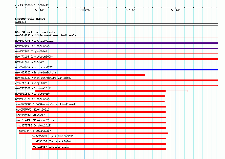225x159 pixels.
Task: Click the nsv5932971 (Almarri2020) label
Action: (x=33, y=99)
